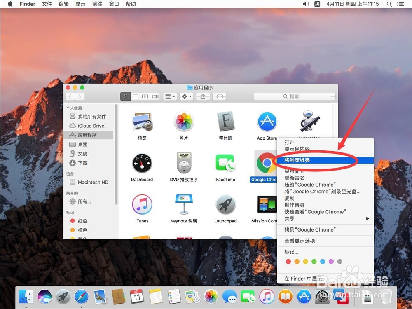The width and height of the screenshot is (412, 309).
Task: Launch Siri from the Dock
Action: point(44,297)
